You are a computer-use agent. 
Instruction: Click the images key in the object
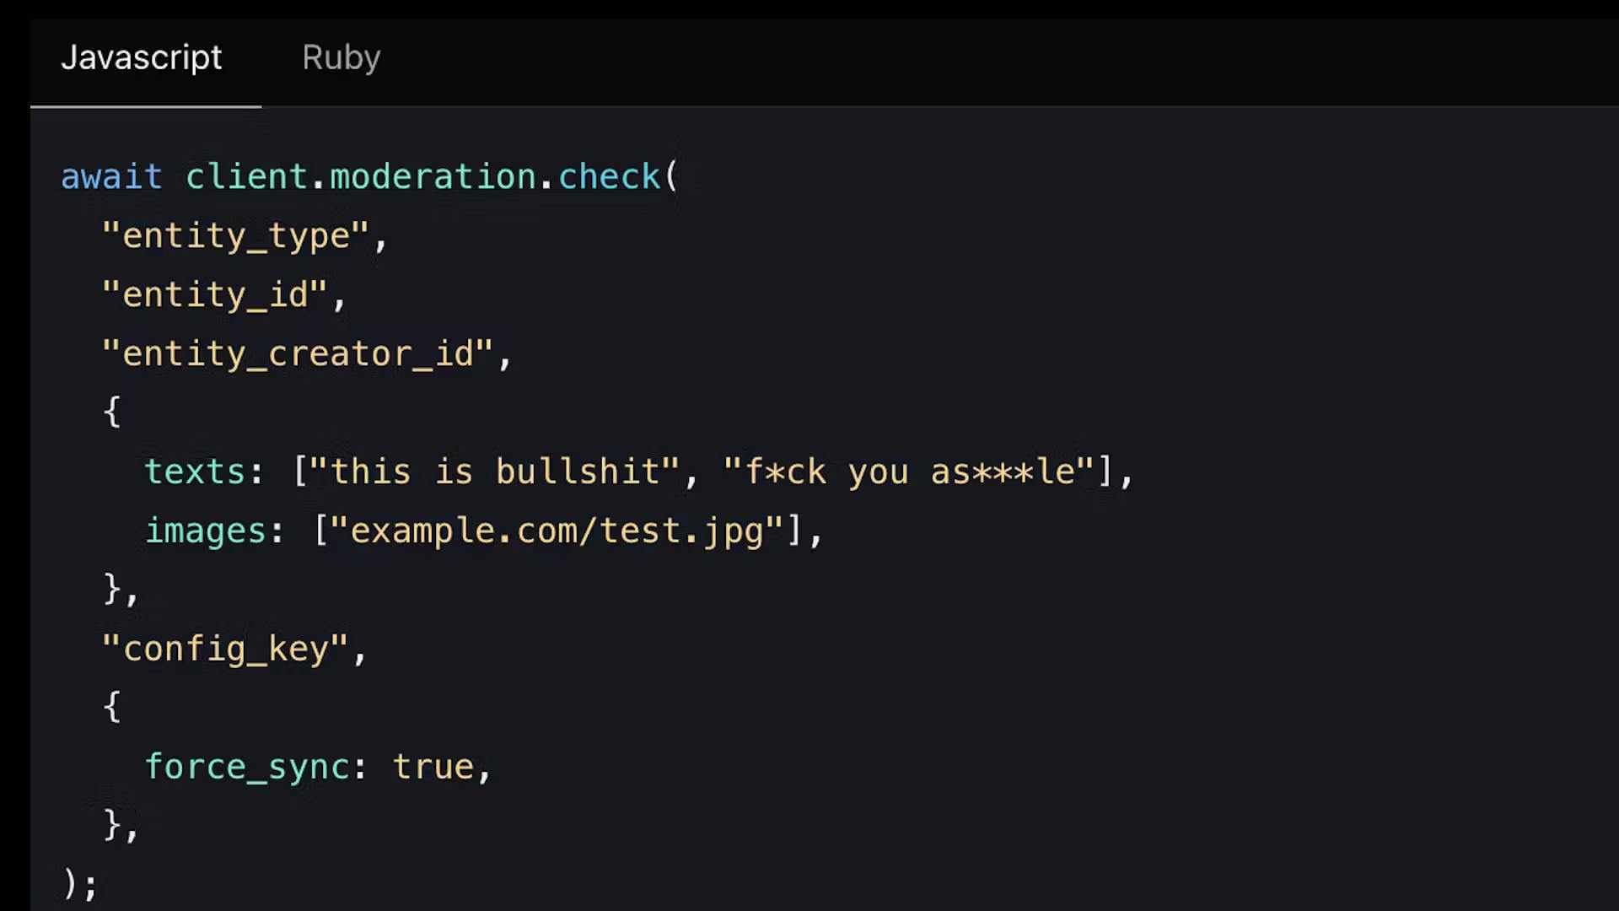(x=206, y=531)
